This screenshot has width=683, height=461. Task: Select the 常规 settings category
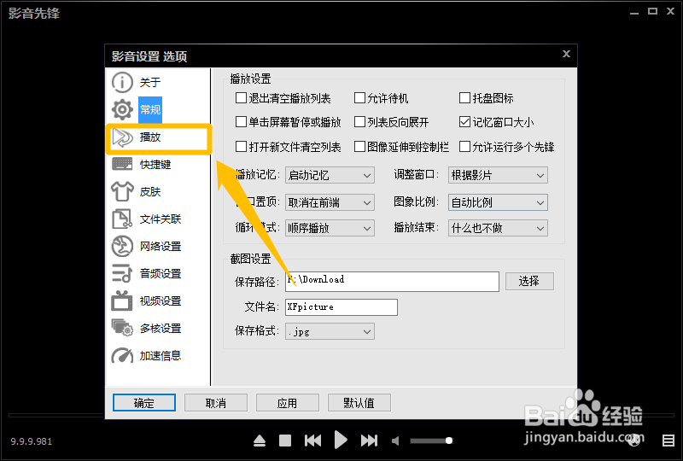pos(150,109)
